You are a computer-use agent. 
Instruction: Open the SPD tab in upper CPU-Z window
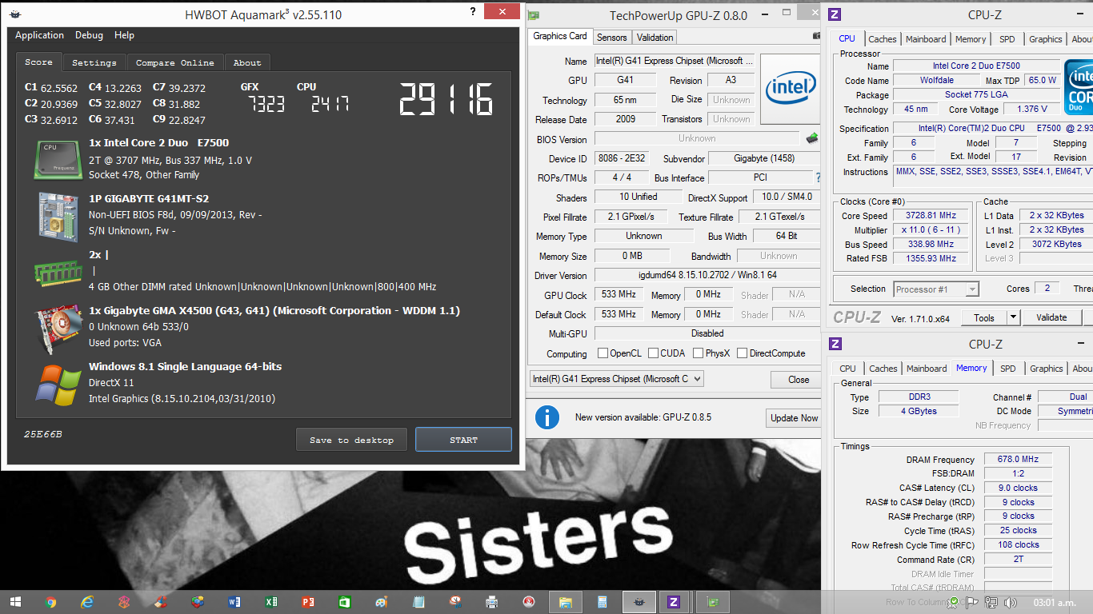[1007, 39]
